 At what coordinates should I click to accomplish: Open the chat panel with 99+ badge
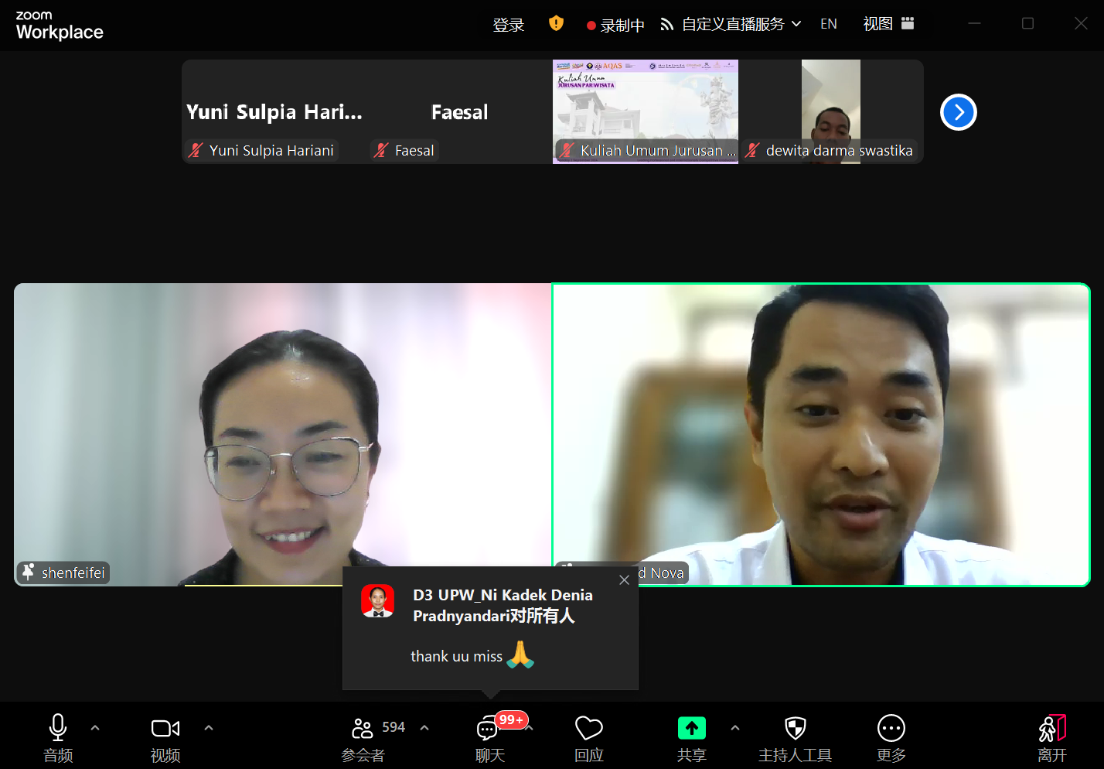[x=489, y=729]
